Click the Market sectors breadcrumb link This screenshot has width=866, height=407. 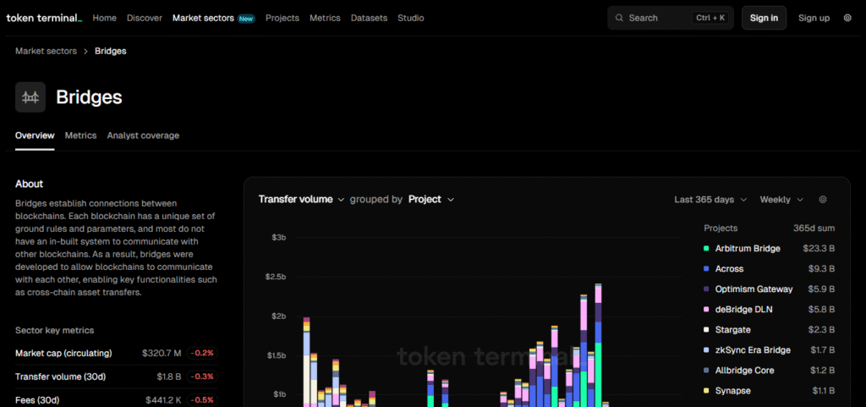coord(46,51)
